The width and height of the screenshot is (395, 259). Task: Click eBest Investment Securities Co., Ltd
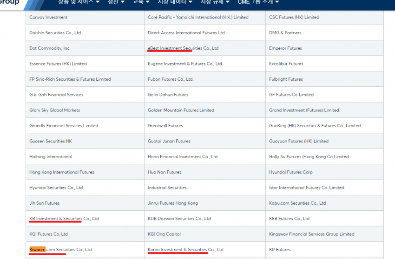183,48
